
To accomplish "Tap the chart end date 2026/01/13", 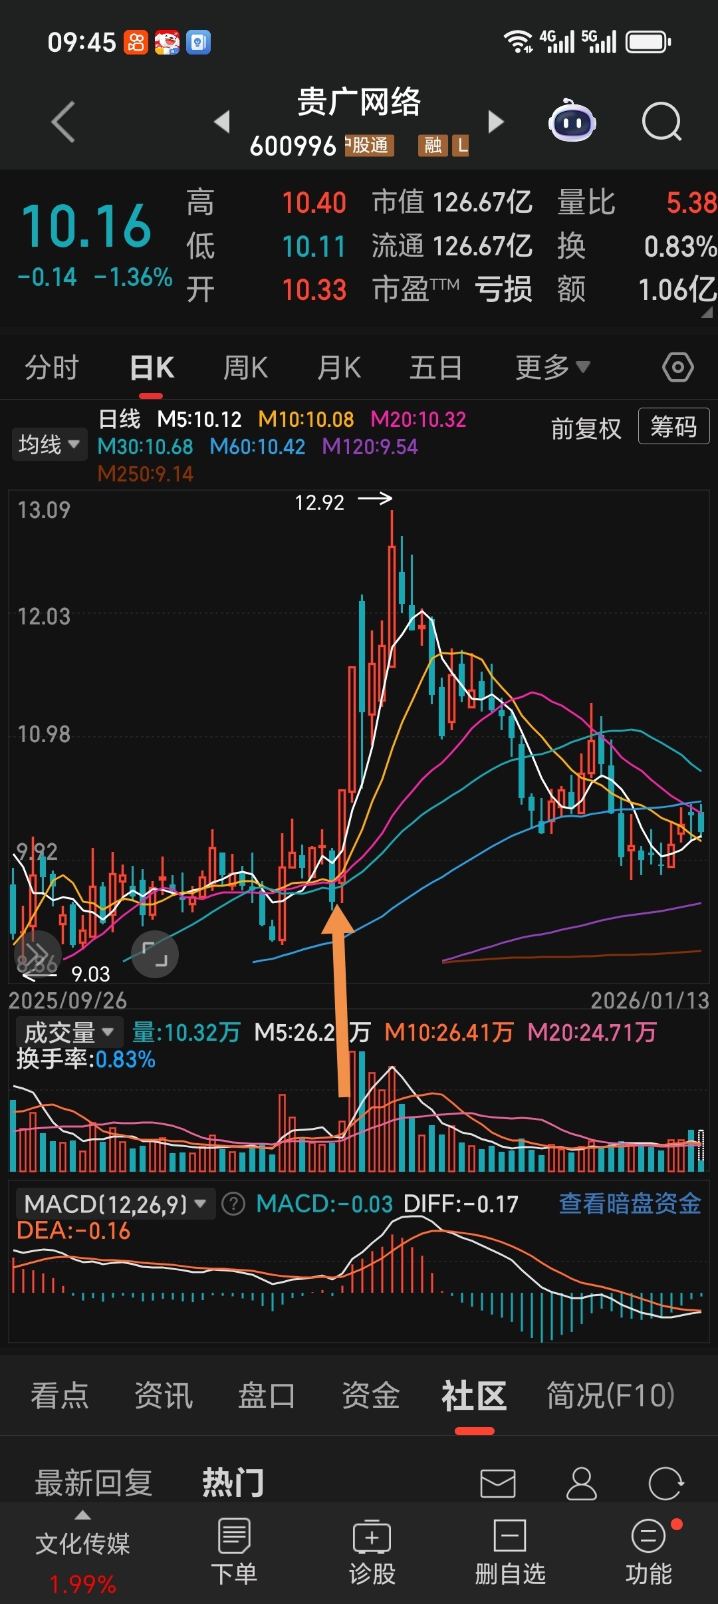I will [x=650, y=1000].
